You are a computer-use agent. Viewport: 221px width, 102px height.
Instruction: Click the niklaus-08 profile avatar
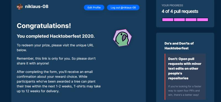pyautogui.click(x=20, y=7)
